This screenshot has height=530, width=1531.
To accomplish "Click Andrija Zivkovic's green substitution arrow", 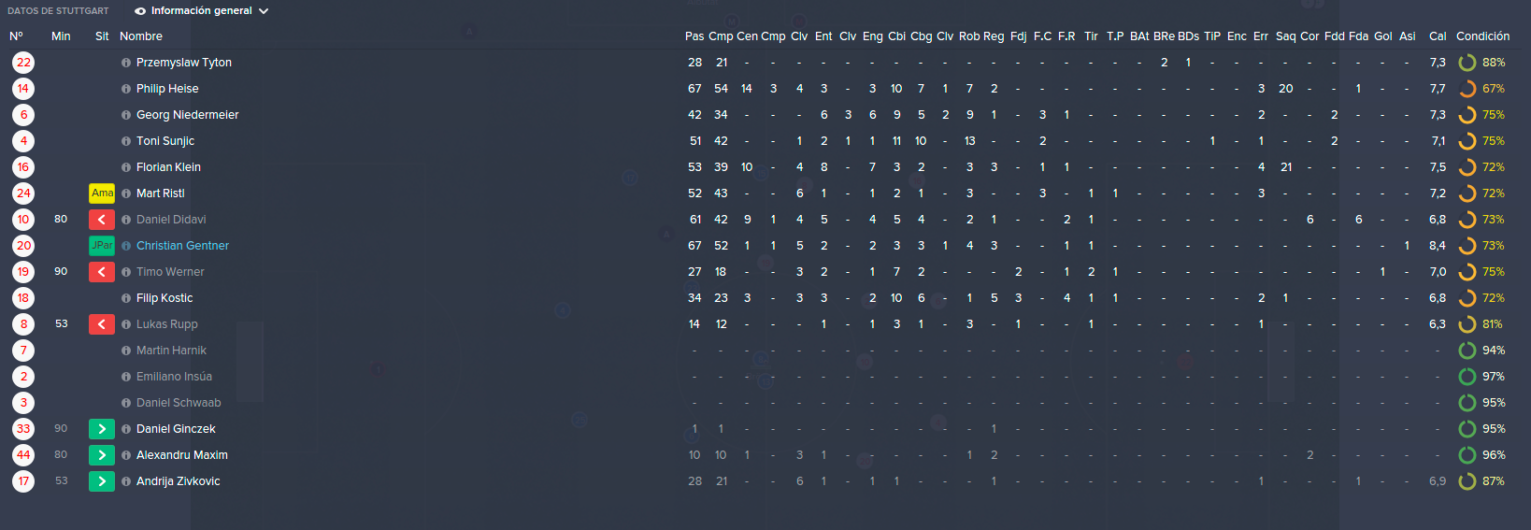I will tap(102, 481).
